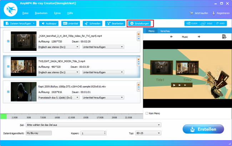
Task: Select the Rapt.2009.BluRay video thumbnail
Action: (x=24, y=92)
